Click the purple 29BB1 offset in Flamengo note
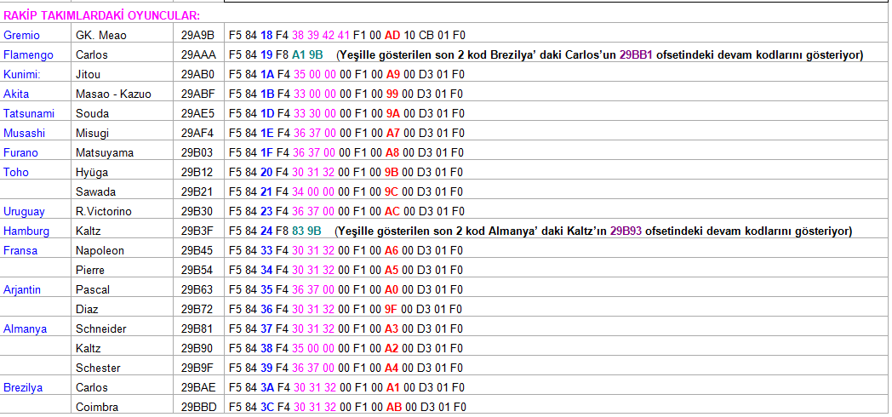892x417 pixels. pyautogui.click(x=637, y=55)
